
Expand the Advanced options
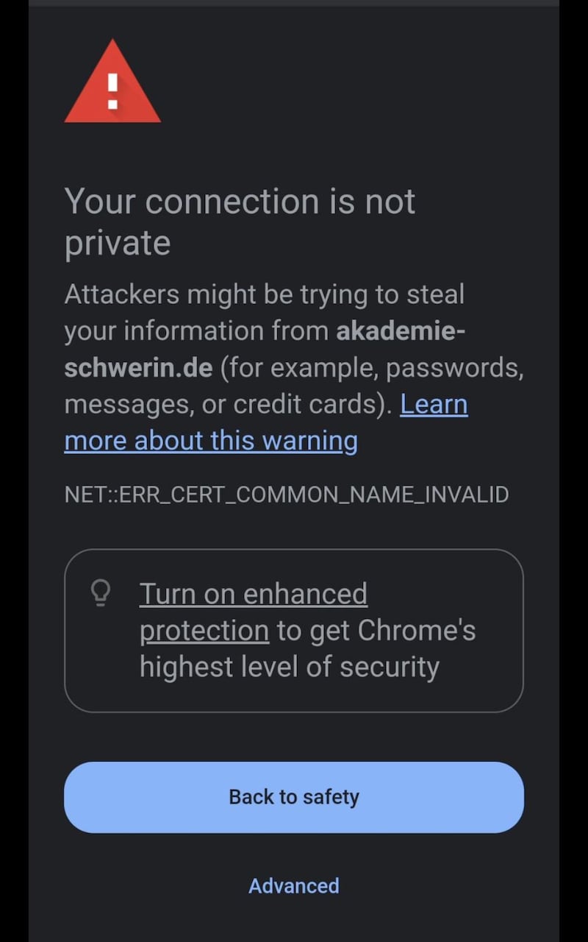tap(293, 885)
